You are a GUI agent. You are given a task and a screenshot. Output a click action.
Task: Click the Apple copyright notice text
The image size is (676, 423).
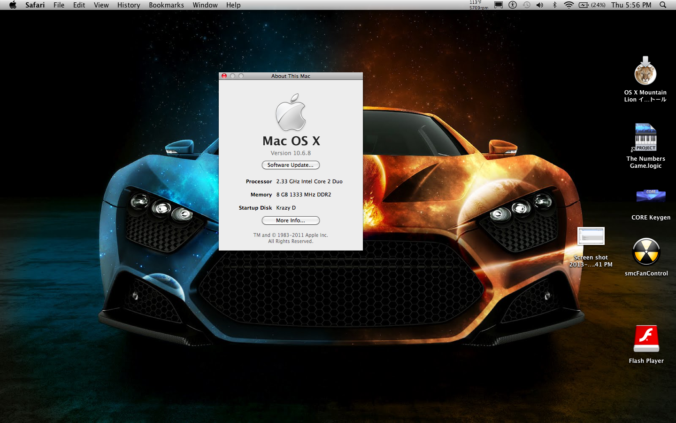click(x=291, y=238)
